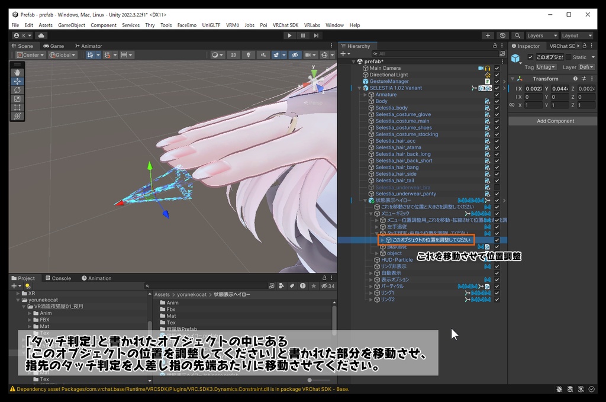Toggle the object active checkbox in Inspector
The width and height of the screenshot is (606, 402).
[x=530, y=57]
